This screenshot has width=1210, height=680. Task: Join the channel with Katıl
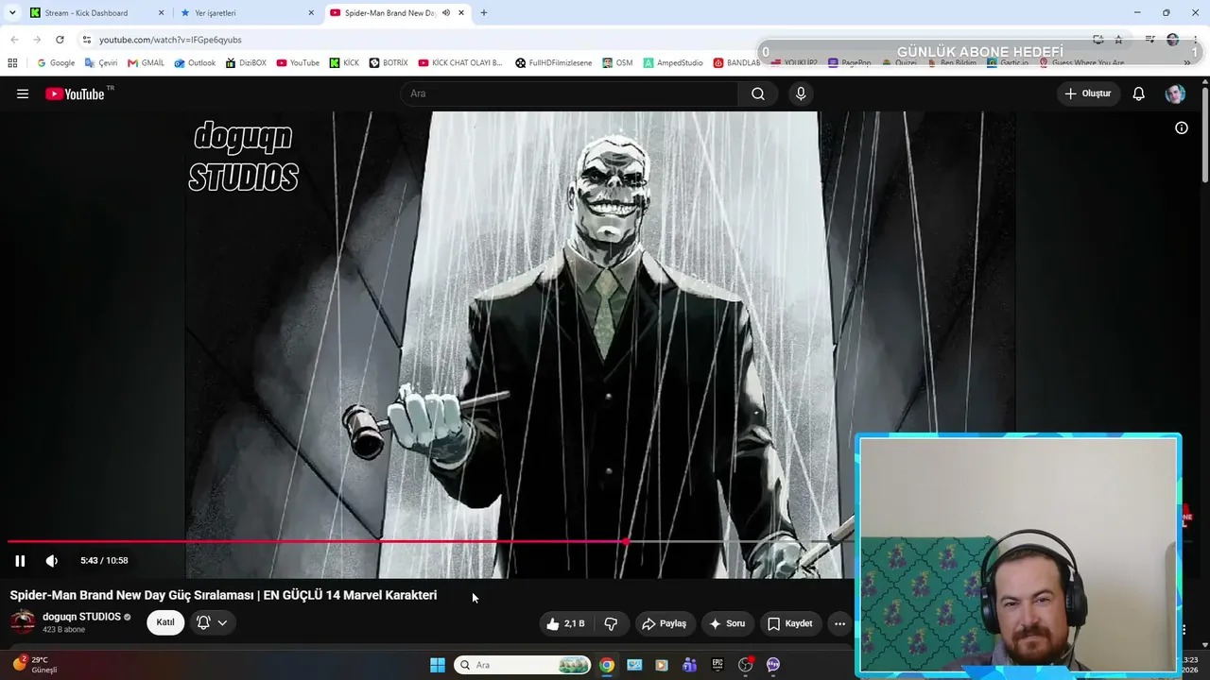[165, 622]
